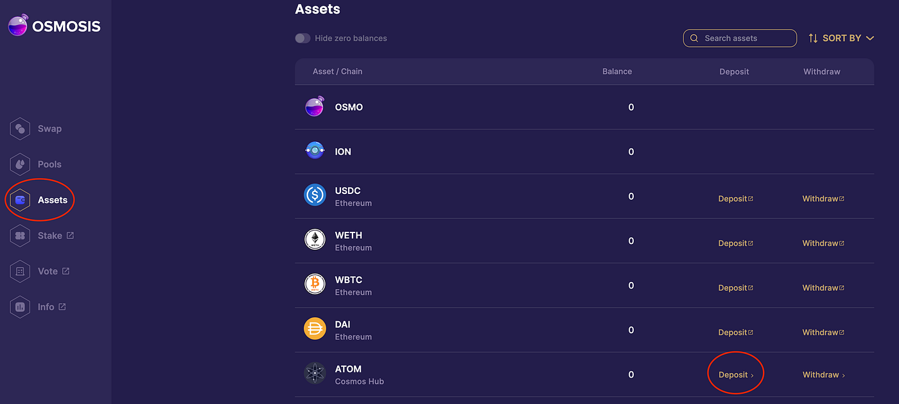Click the ION token icon
Viewport: 899px width, 404px height.
click(315, 151)
